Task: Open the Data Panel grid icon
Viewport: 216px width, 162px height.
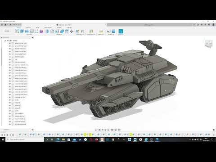Action: (x=2, y=25)
